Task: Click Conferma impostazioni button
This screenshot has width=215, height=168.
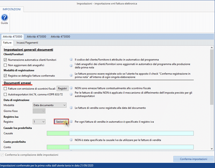Action: 193,159
